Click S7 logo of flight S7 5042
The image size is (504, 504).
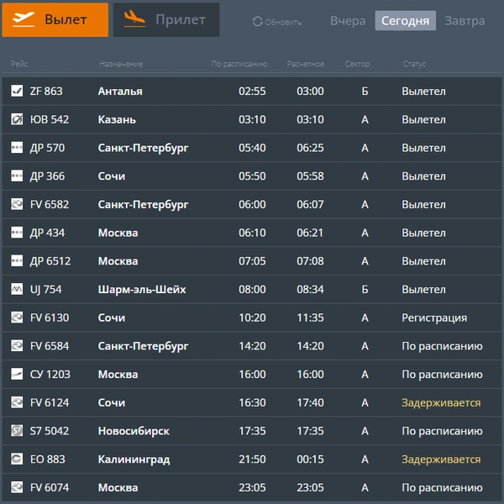17,430
